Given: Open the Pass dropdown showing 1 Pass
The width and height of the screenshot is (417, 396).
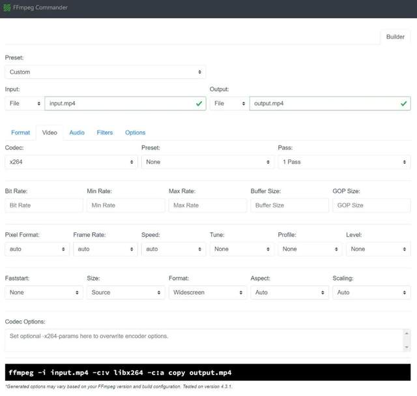Looking at the screenshot, I should [x=344, y=162].
